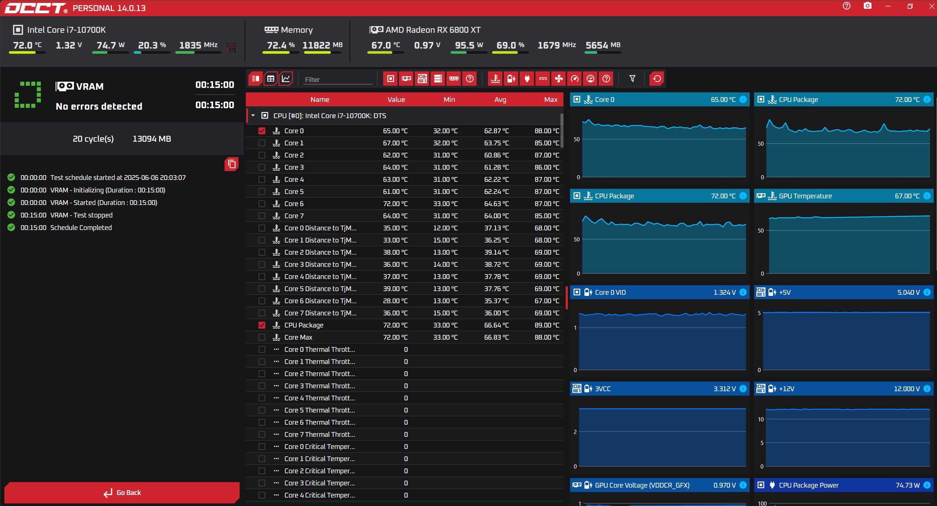Open the funnel filter options

point(632,79)
